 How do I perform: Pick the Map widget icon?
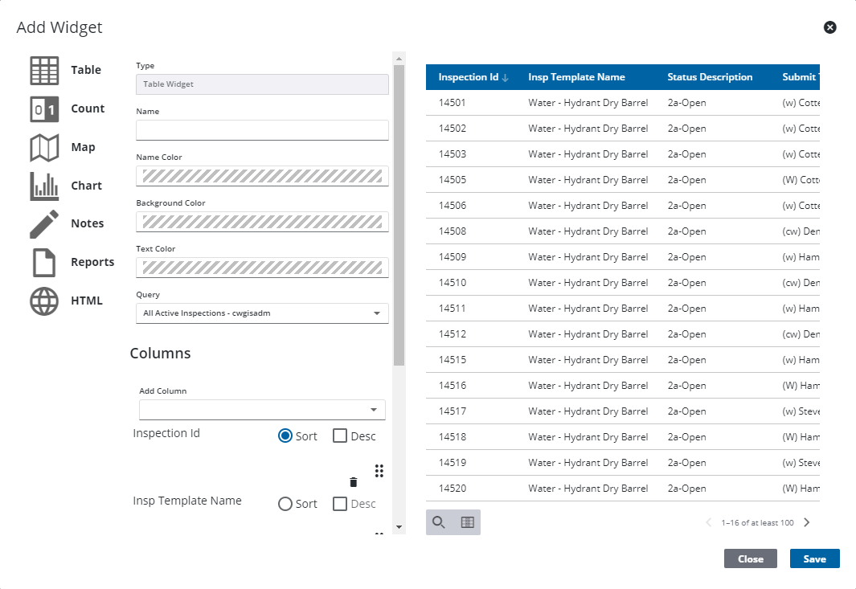click(x=44, y=148)
